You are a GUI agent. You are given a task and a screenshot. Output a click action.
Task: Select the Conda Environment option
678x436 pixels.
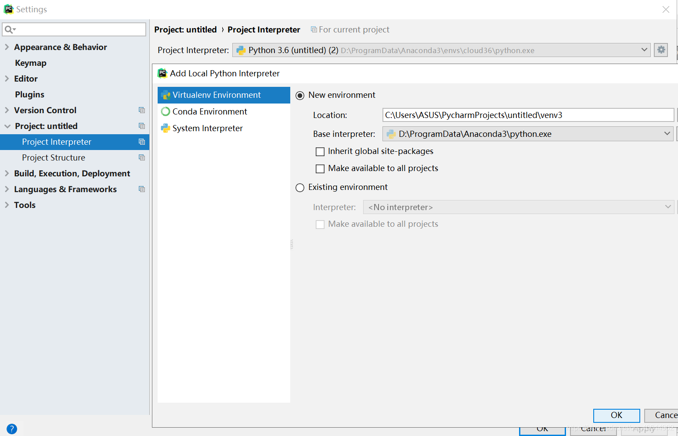pyautogui.click(x=209, y=111)
